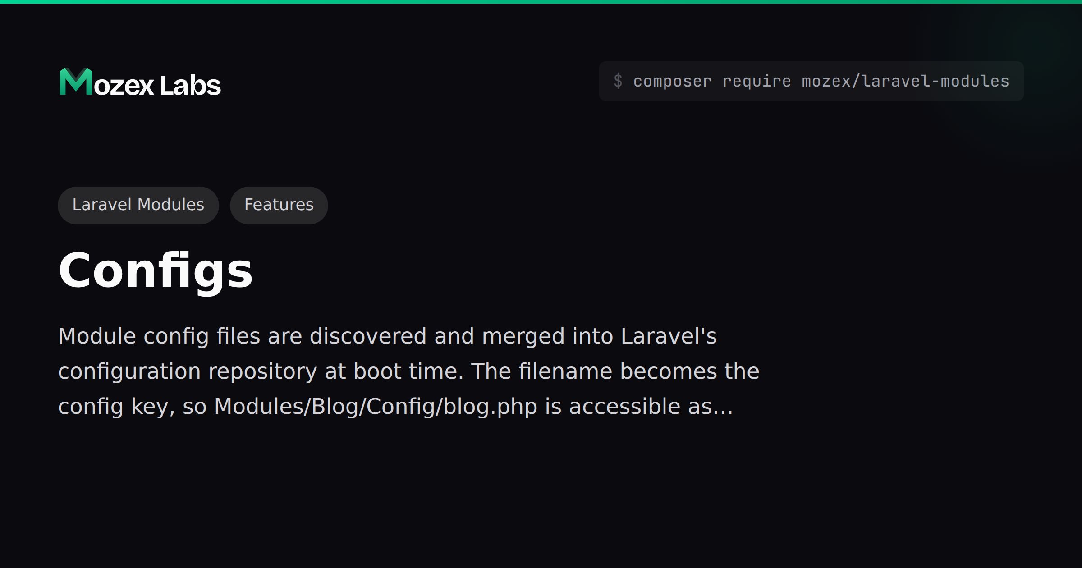
Task: Click "Module config files" description start
Action: tap(160, 336)
